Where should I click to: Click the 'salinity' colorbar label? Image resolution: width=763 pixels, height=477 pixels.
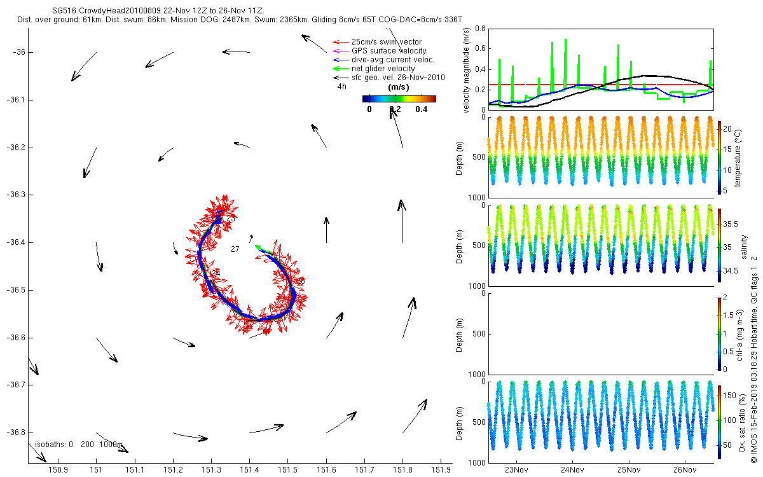coord(744,245)
